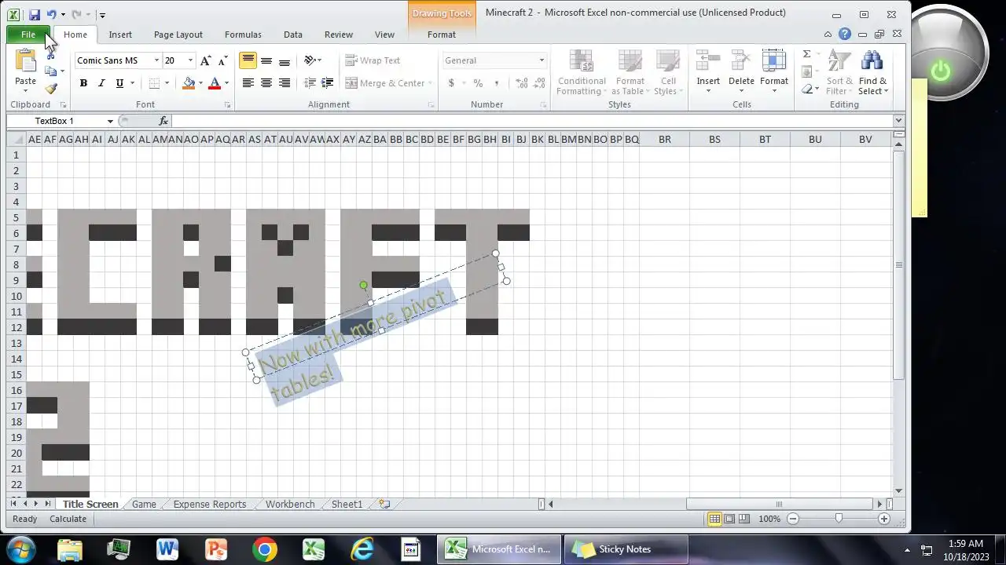This screenshot has height=565, width=1006.
Task: Click the Increase Font Size icon
Action: click(205, 60)
